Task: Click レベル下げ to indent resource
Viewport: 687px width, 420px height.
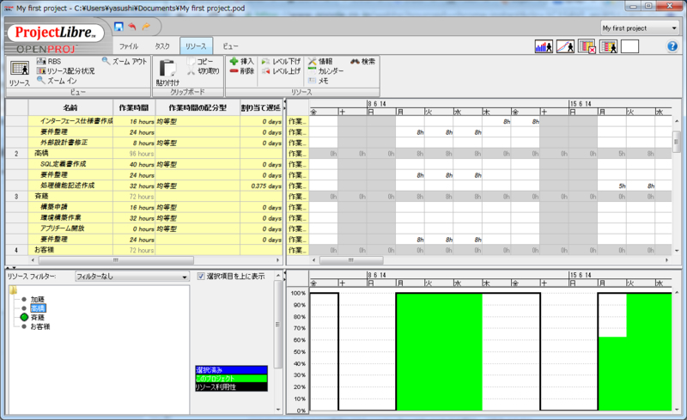Action: [x=281, y=61]
